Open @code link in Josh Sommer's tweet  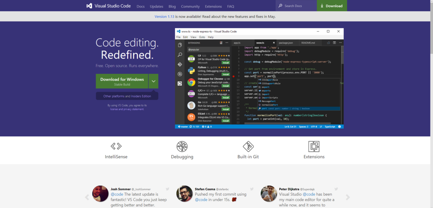click(117, 194)
